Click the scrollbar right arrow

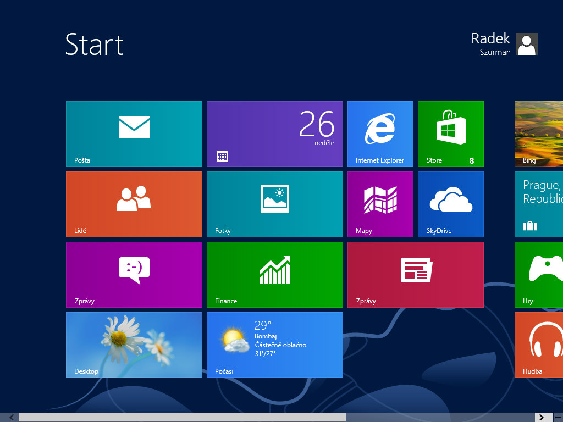[541, 418]
